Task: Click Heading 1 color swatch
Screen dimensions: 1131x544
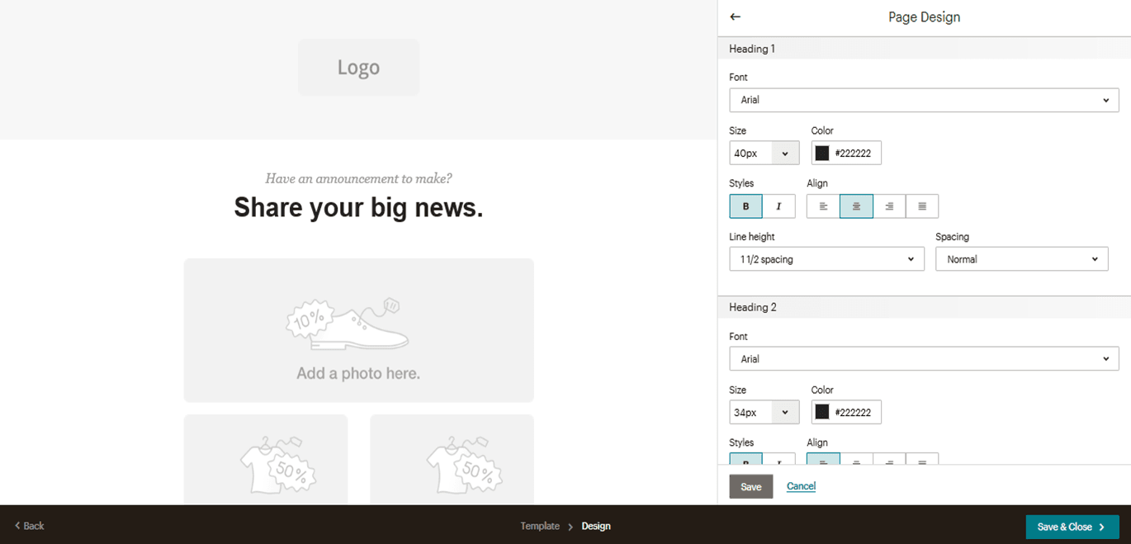Action: coord(822,154)
